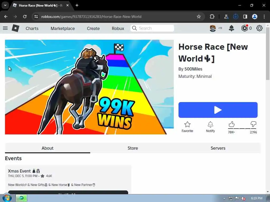Open the Action Center flag icon
The height and width of the screenshot is (202, 270).
pos(237,198)
